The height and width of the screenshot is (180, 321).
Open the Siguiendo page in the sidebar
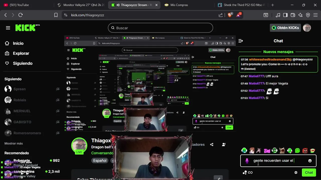point(19,63)
